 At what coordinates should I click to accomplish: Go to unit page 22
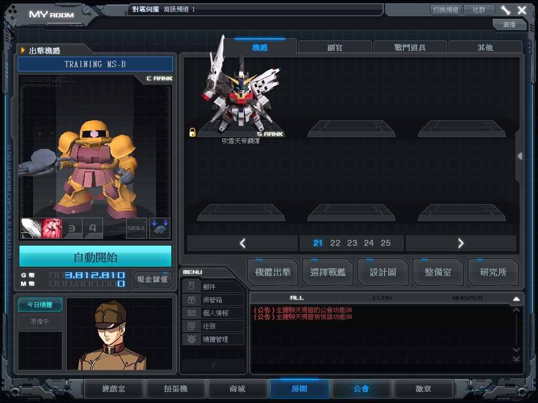[x=335, y=243]
